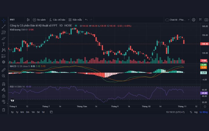The width and height of the screenshot is (209, 131).
Task: Delete drawings with the trash icon
Action: [x=4, y=110]
